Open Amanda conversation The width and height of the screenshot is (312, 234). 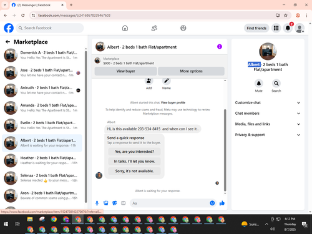[42, 108]
